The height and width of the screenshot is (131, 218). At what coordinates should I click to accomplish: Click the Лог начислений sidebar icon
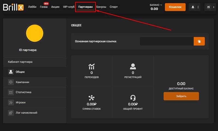(x=11, y=112)
